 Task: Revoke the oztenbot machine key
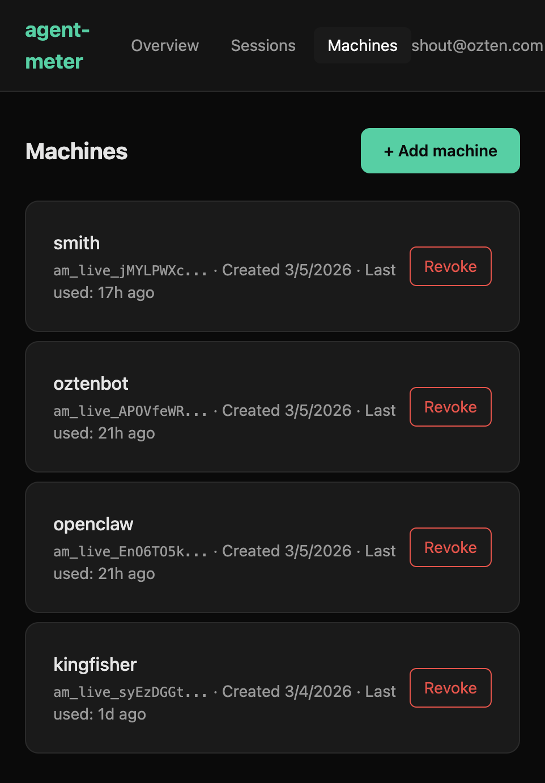(x=450, y=406)
